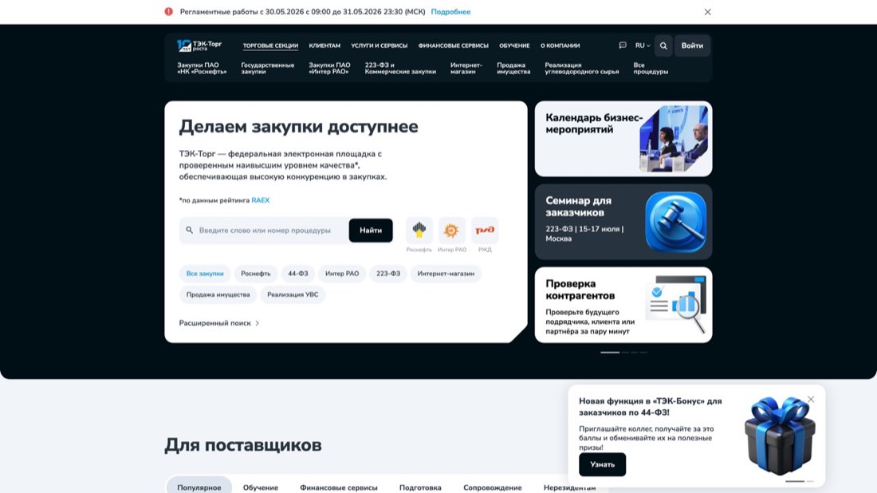Open О компании menu

coord(560,45)
